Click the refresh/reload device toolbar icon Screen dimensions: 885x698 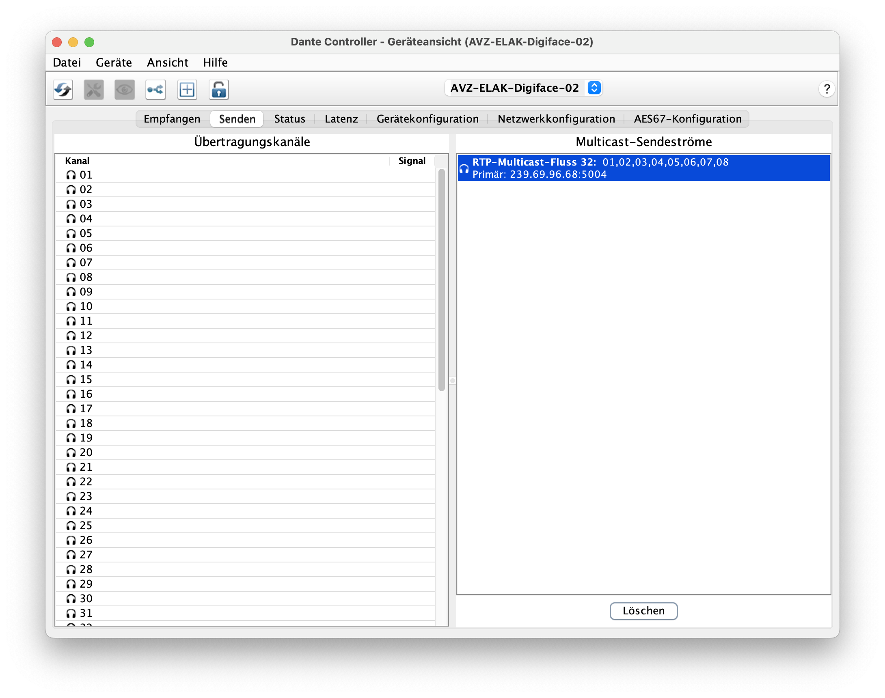63,89
